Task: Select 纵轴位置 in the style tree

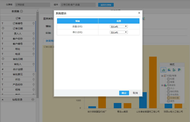Action: pos(174,98)
